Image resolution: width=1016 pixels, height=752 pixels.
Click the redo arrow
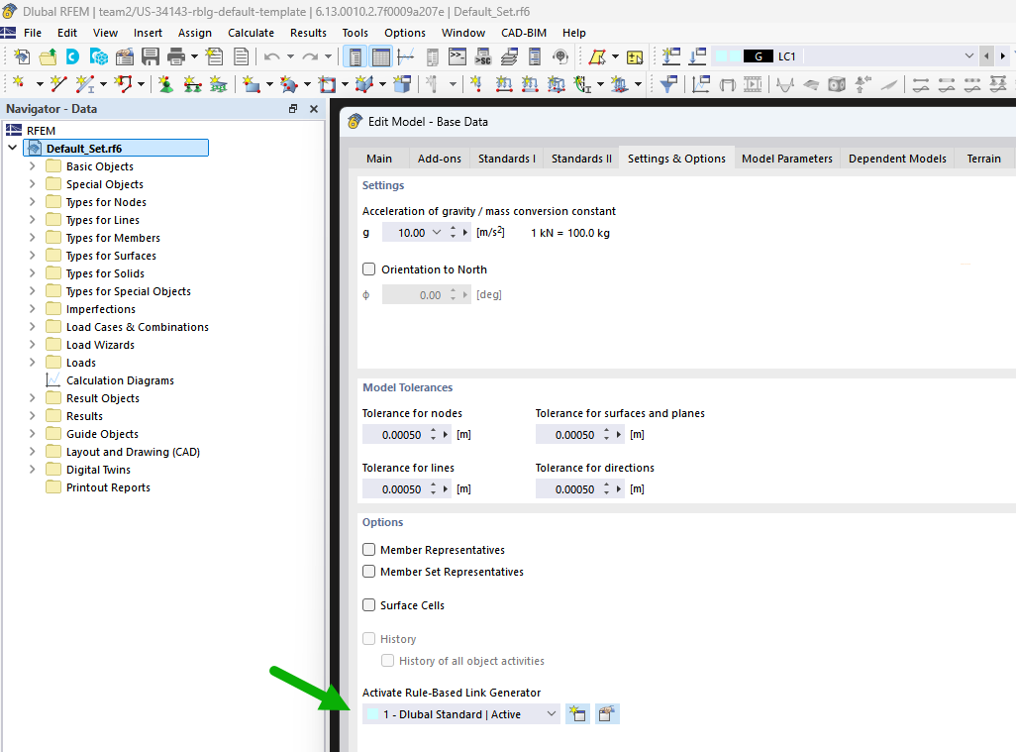(x=310, y=57)
